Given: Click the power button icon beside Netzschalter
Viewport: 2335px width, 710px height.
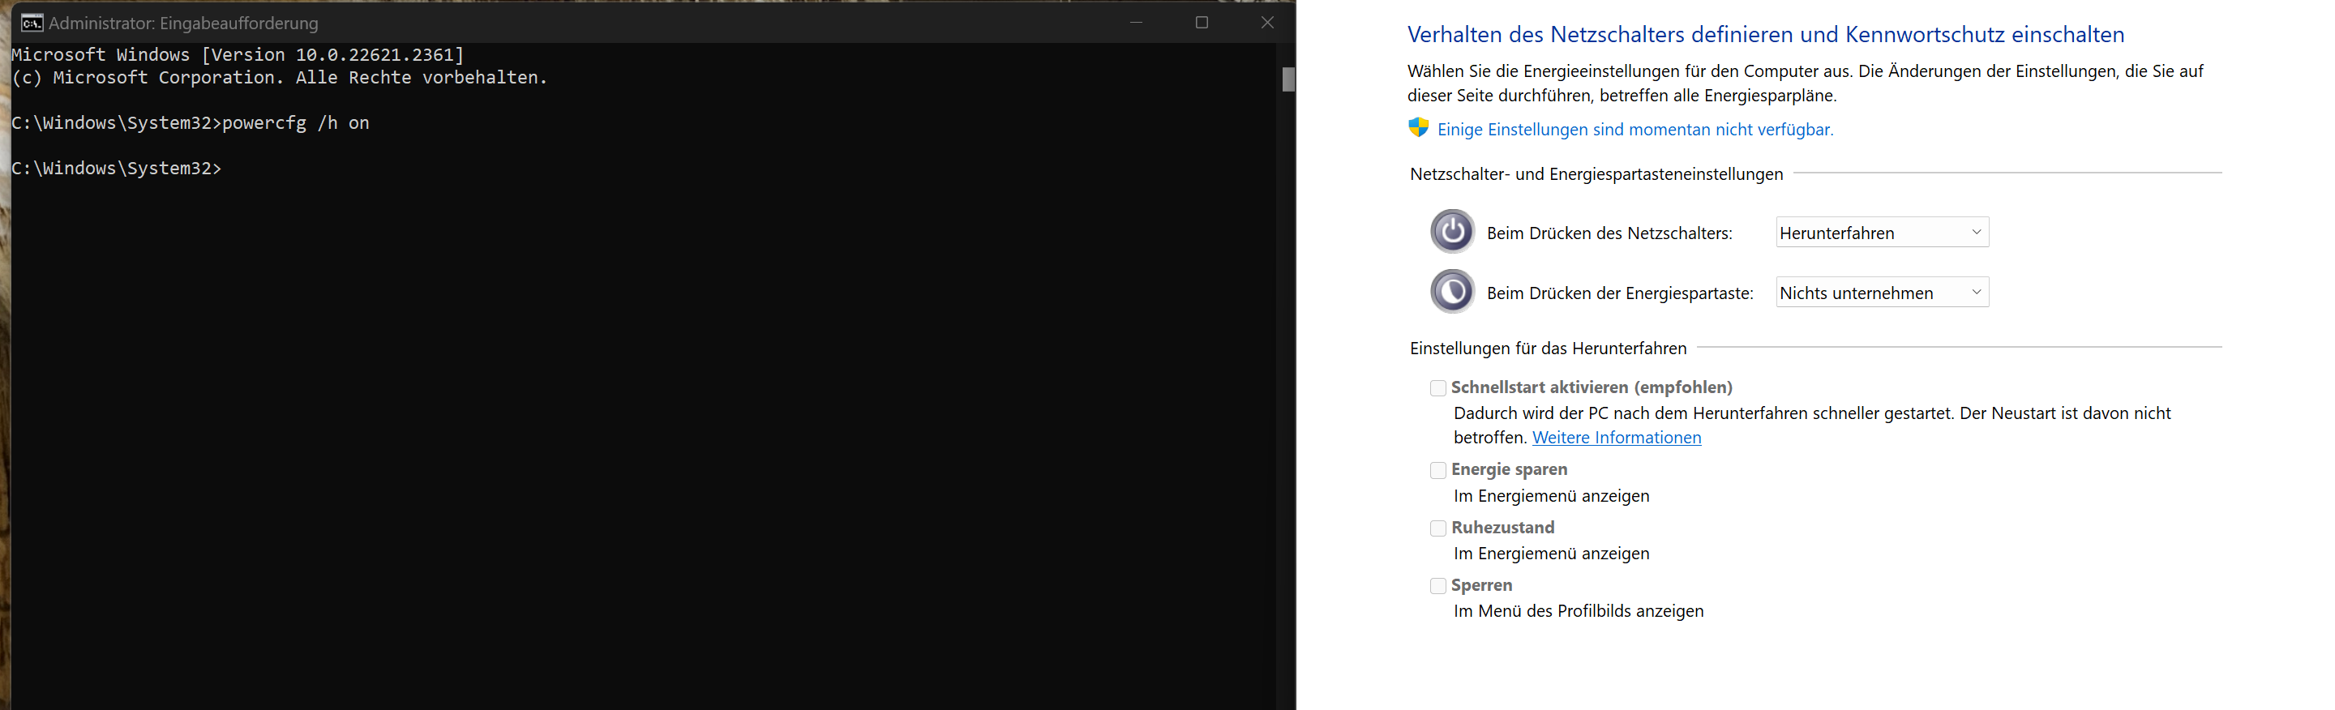Looking at the screenshot, I should pyautogui.click(x=1452, y=232).
